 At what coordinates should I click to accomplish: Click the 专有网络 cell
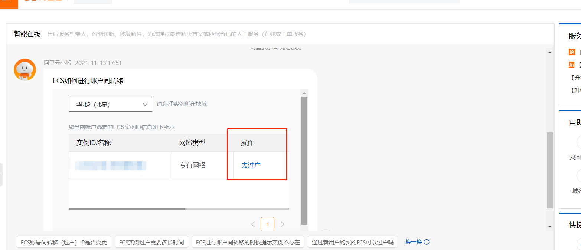coord(193,165)
